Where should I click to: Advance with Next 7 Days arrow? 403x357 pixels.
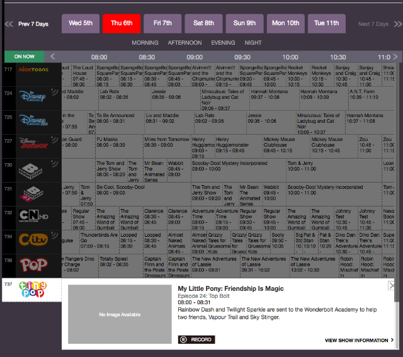(x=397, y=24)
